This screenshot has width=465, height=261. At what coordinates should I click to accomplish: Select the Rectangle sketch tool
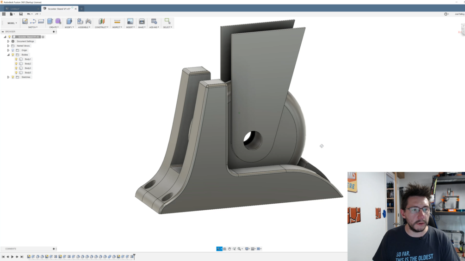coord(41,21)
